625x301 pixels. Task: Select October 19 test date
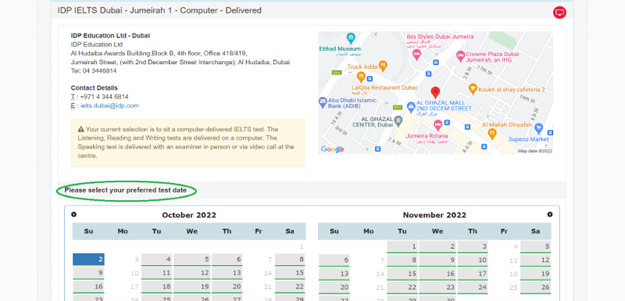pos(192,287)
